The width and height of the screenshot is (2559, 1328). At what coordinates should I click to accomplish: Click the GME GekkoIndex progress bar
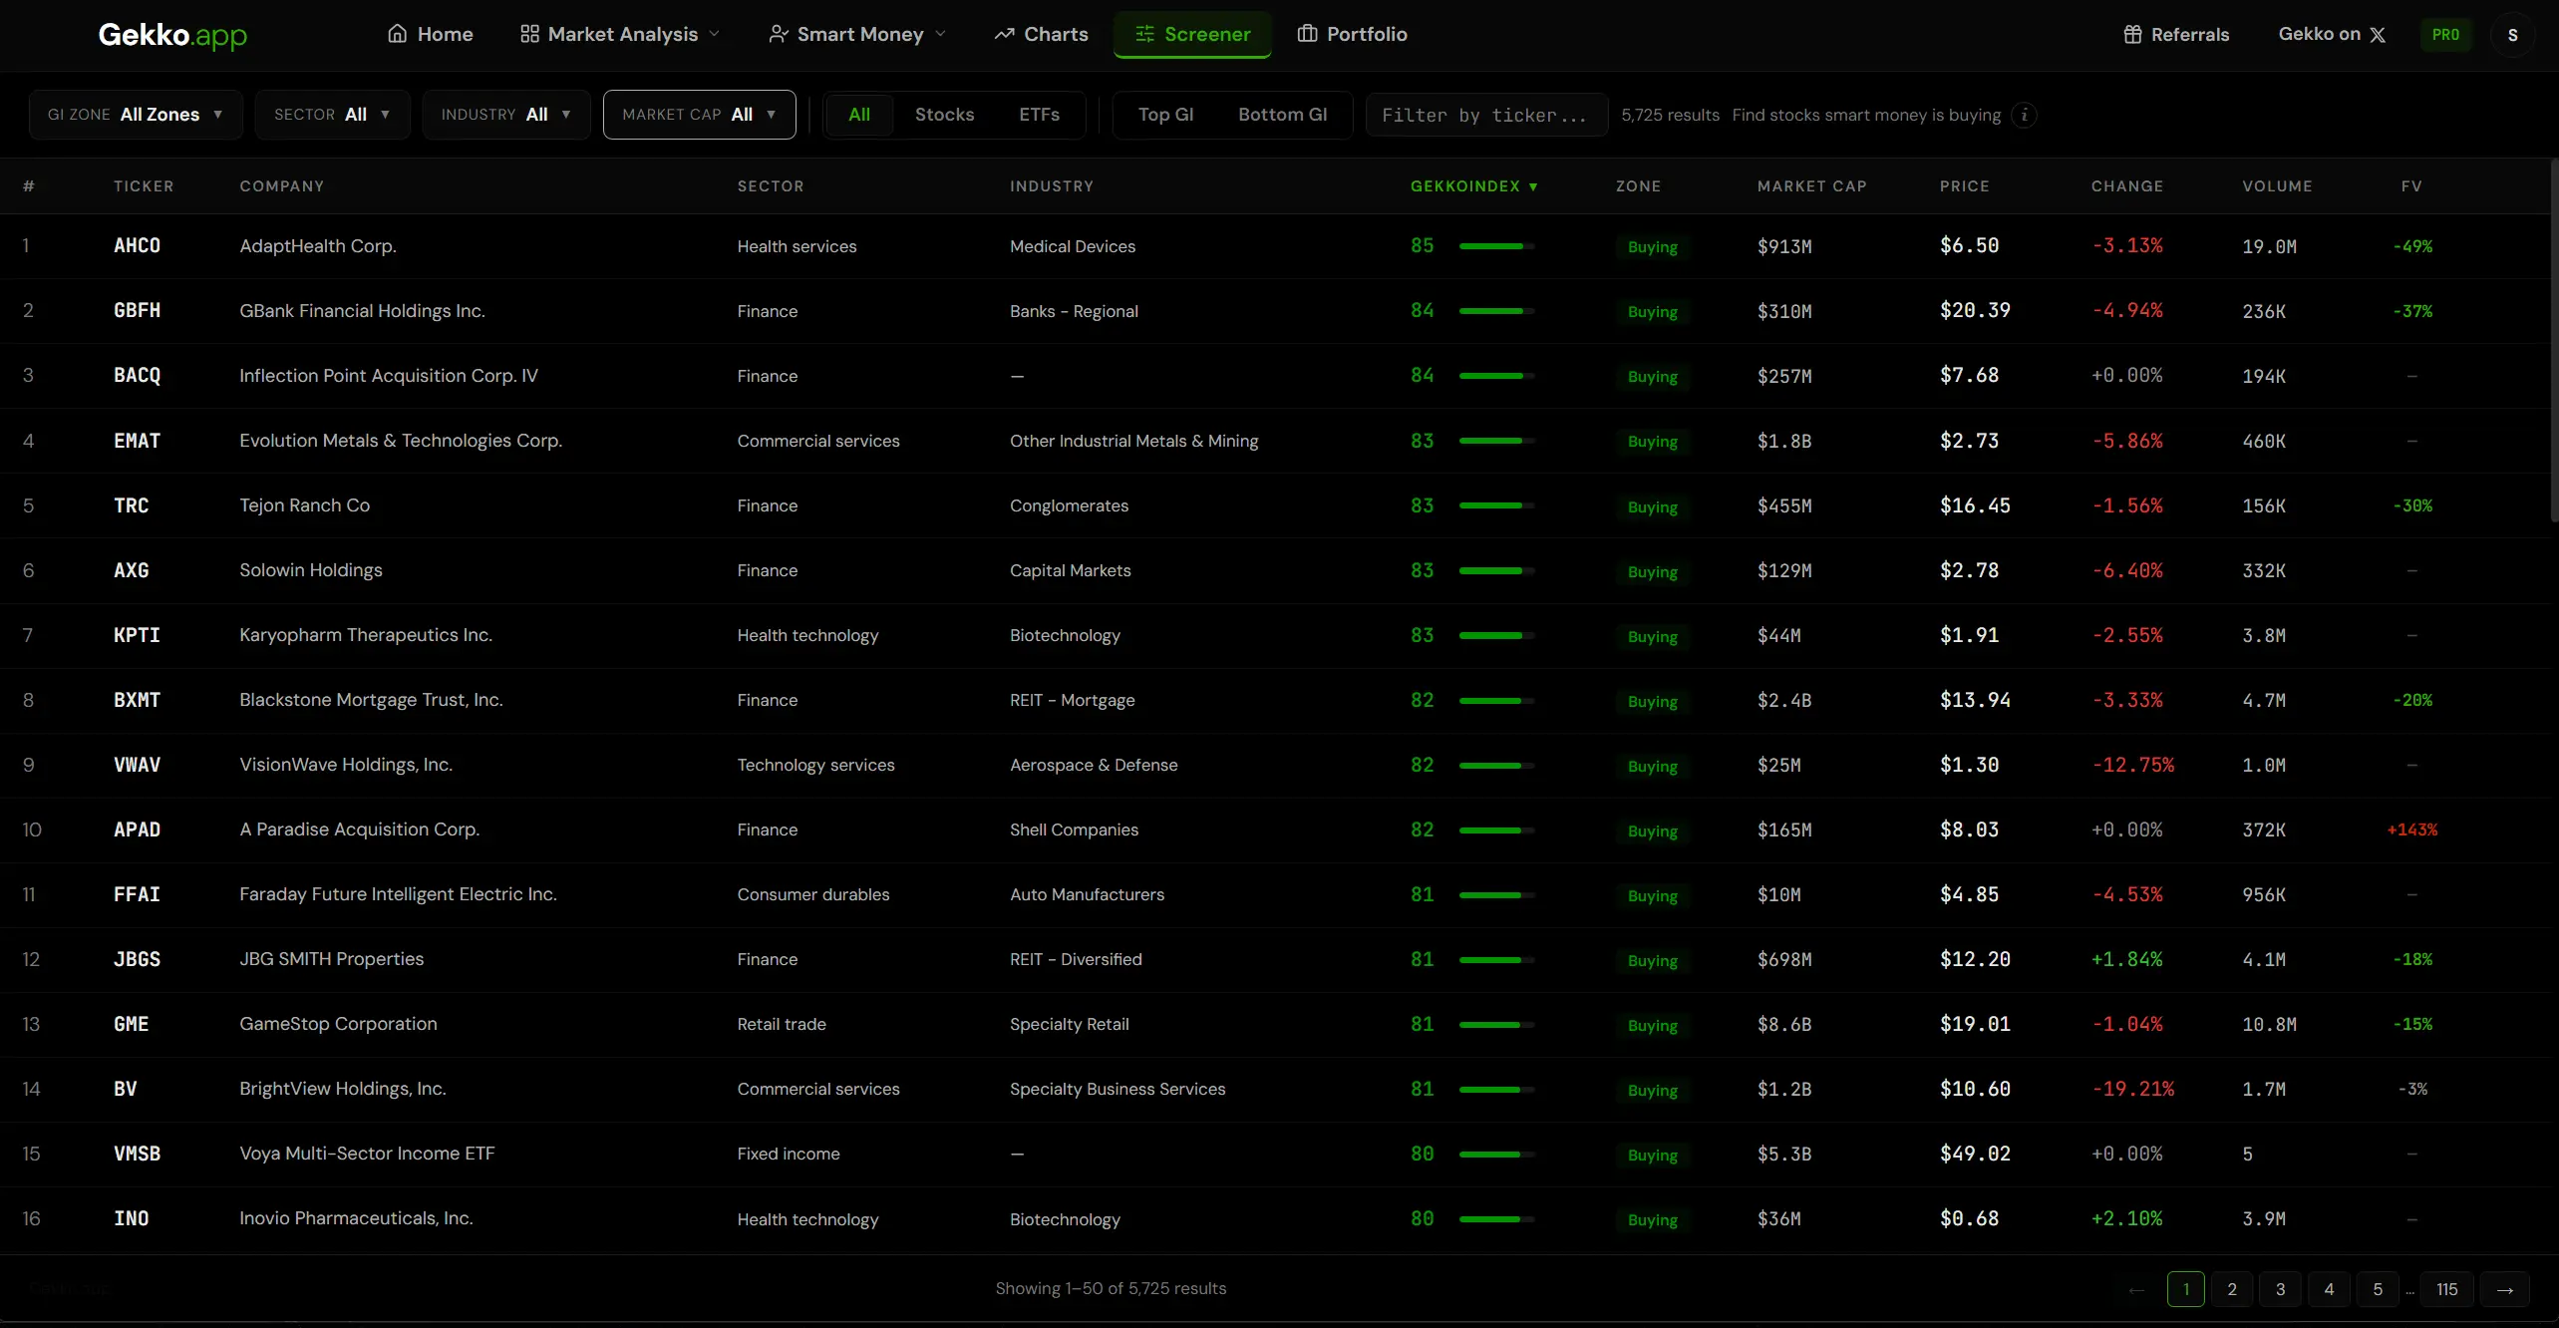[1496, 1025]
